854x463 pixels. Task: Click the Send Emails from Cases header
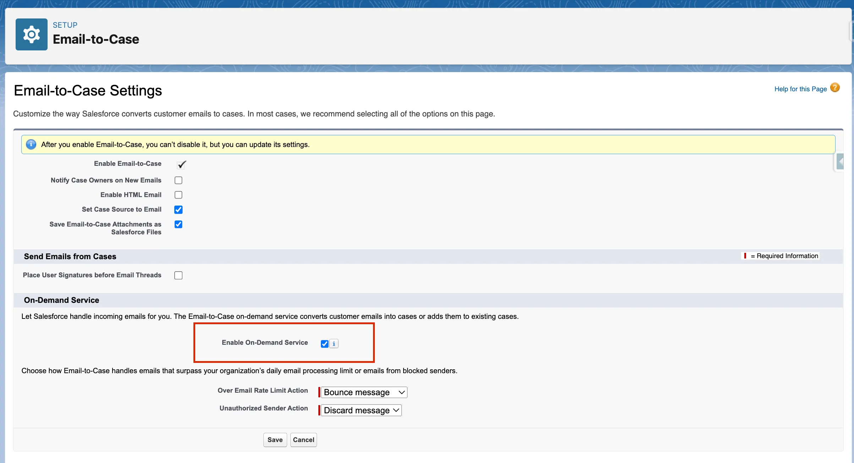tap(70, 256)
